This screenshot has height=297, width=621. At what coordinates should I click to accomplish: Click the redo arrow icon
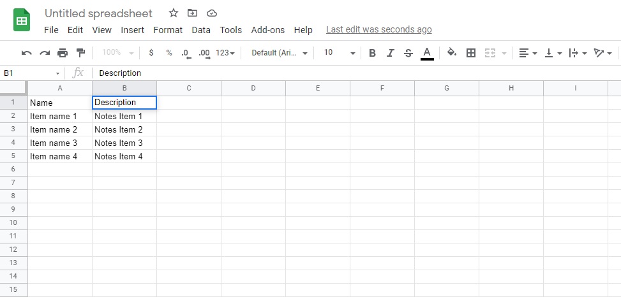(44, 53)
